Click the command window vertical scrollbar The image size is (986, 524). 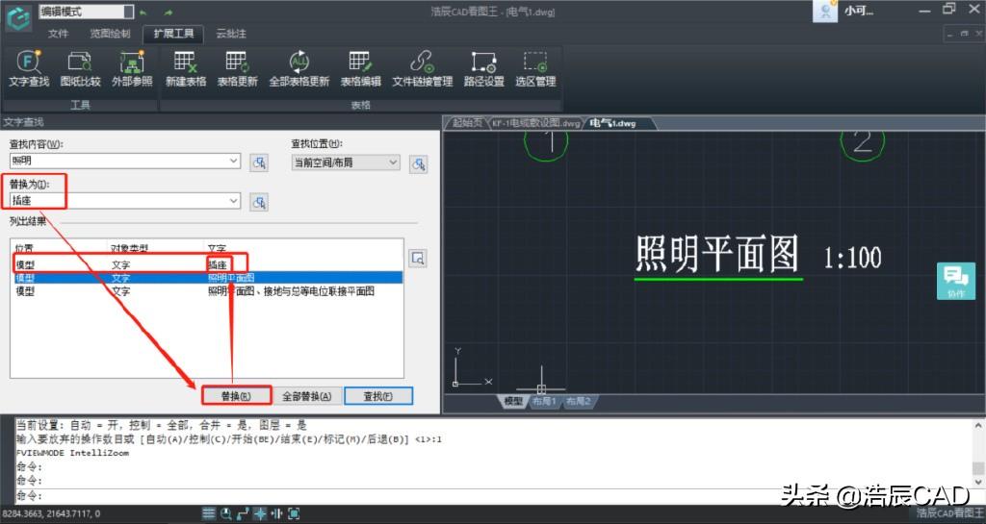point(978,453)
